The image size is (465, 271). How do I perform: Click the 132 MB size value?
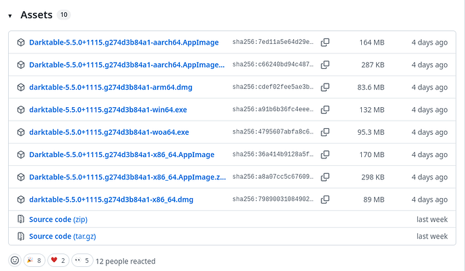(372, 110)
